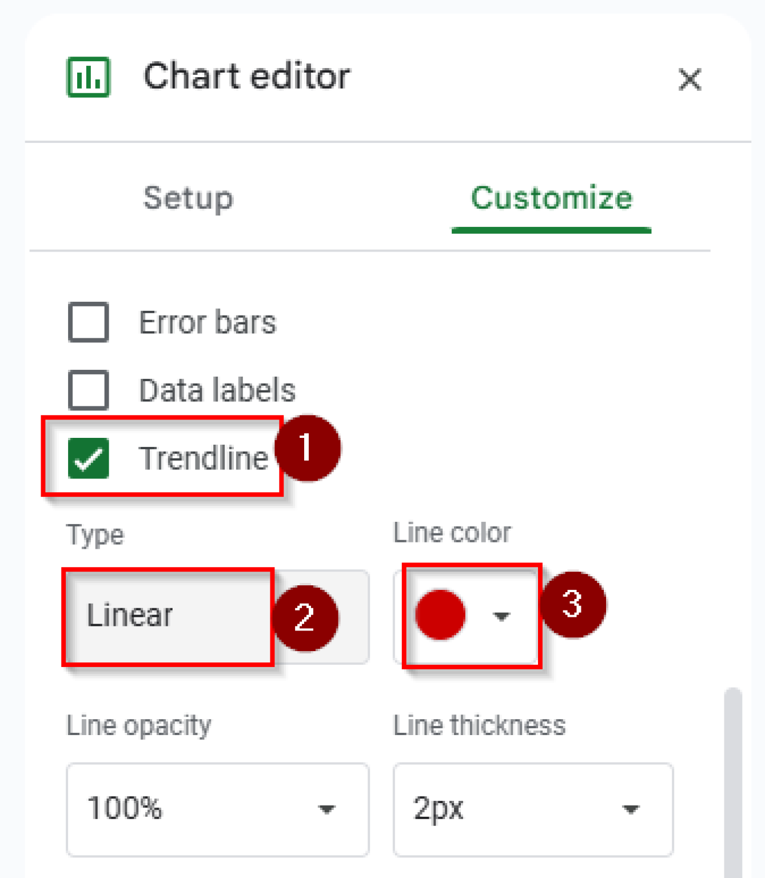Image resolution: width=765 pixels, height=878 pixels.
Task: Click the Line thickness dropdown arrow
Action: 631,809
